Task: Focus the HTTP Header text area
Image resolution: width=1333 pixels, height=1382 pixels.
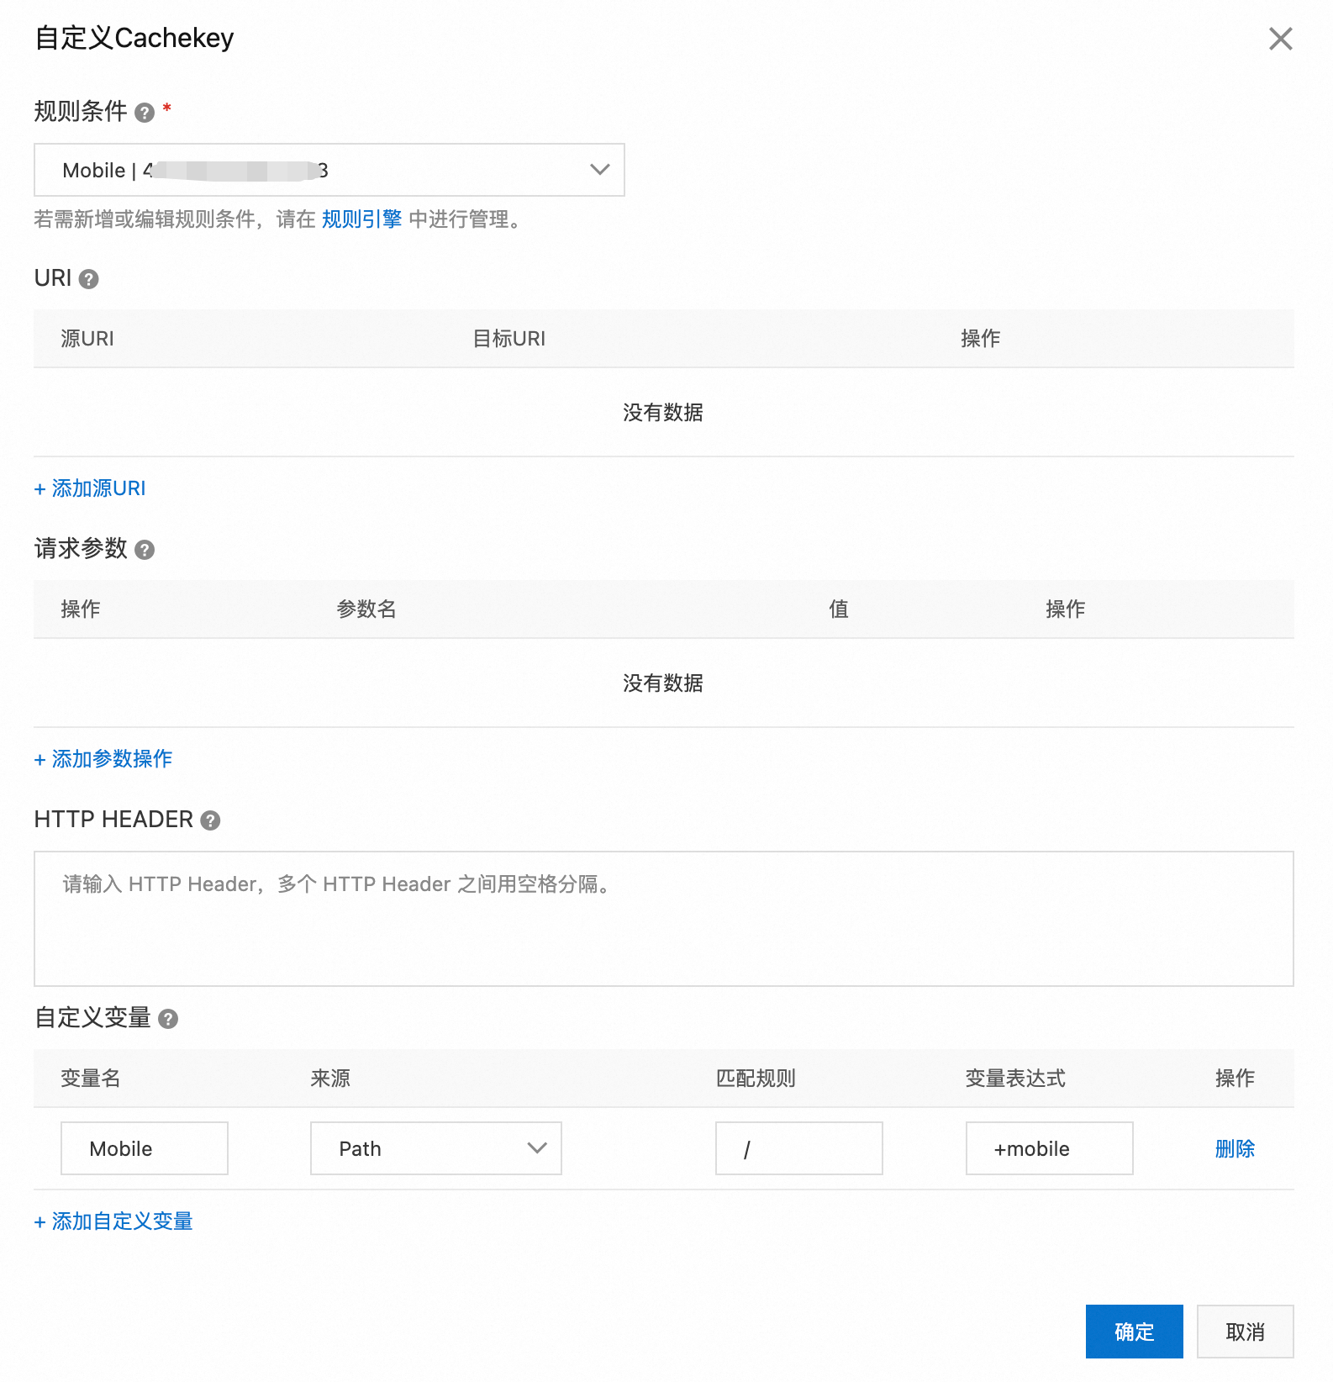Action: click(664, 919)
